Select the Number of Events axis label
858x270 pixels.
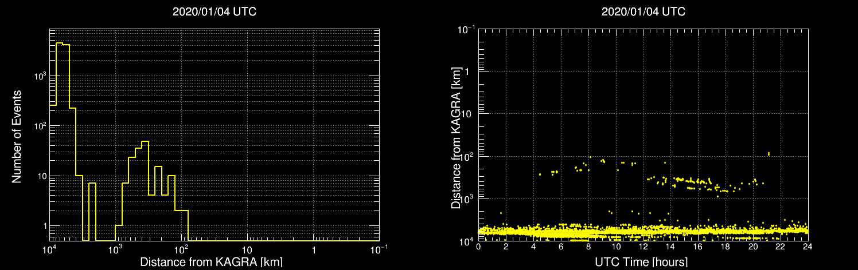(17, 136)
